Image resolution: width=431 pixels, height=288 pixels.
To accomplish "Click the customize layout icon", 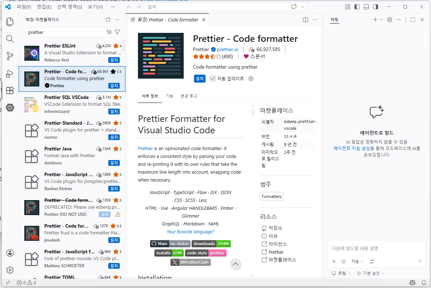I will 348,7.
